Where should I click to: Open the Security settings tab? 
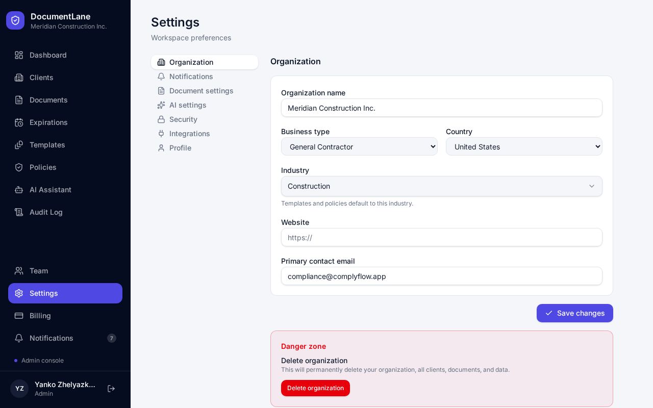205,119
